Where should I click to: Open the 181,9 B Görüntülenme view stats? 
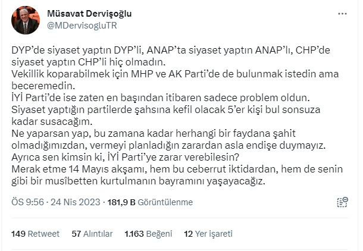click(149, 202)
